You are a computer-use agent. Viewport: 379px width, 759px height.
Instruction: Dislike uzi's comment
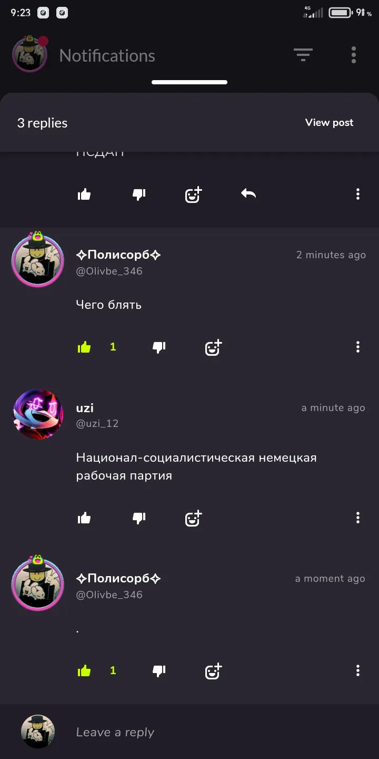coord(139,518)
